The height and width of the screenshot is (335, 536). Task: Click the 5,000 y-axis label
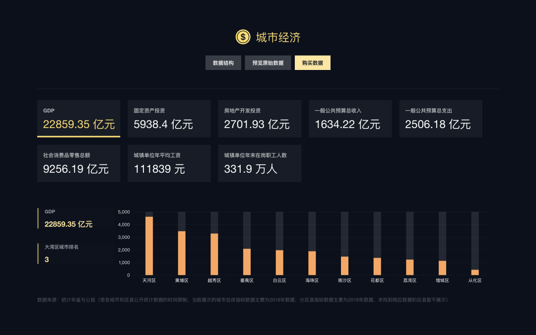pos(124,212)
